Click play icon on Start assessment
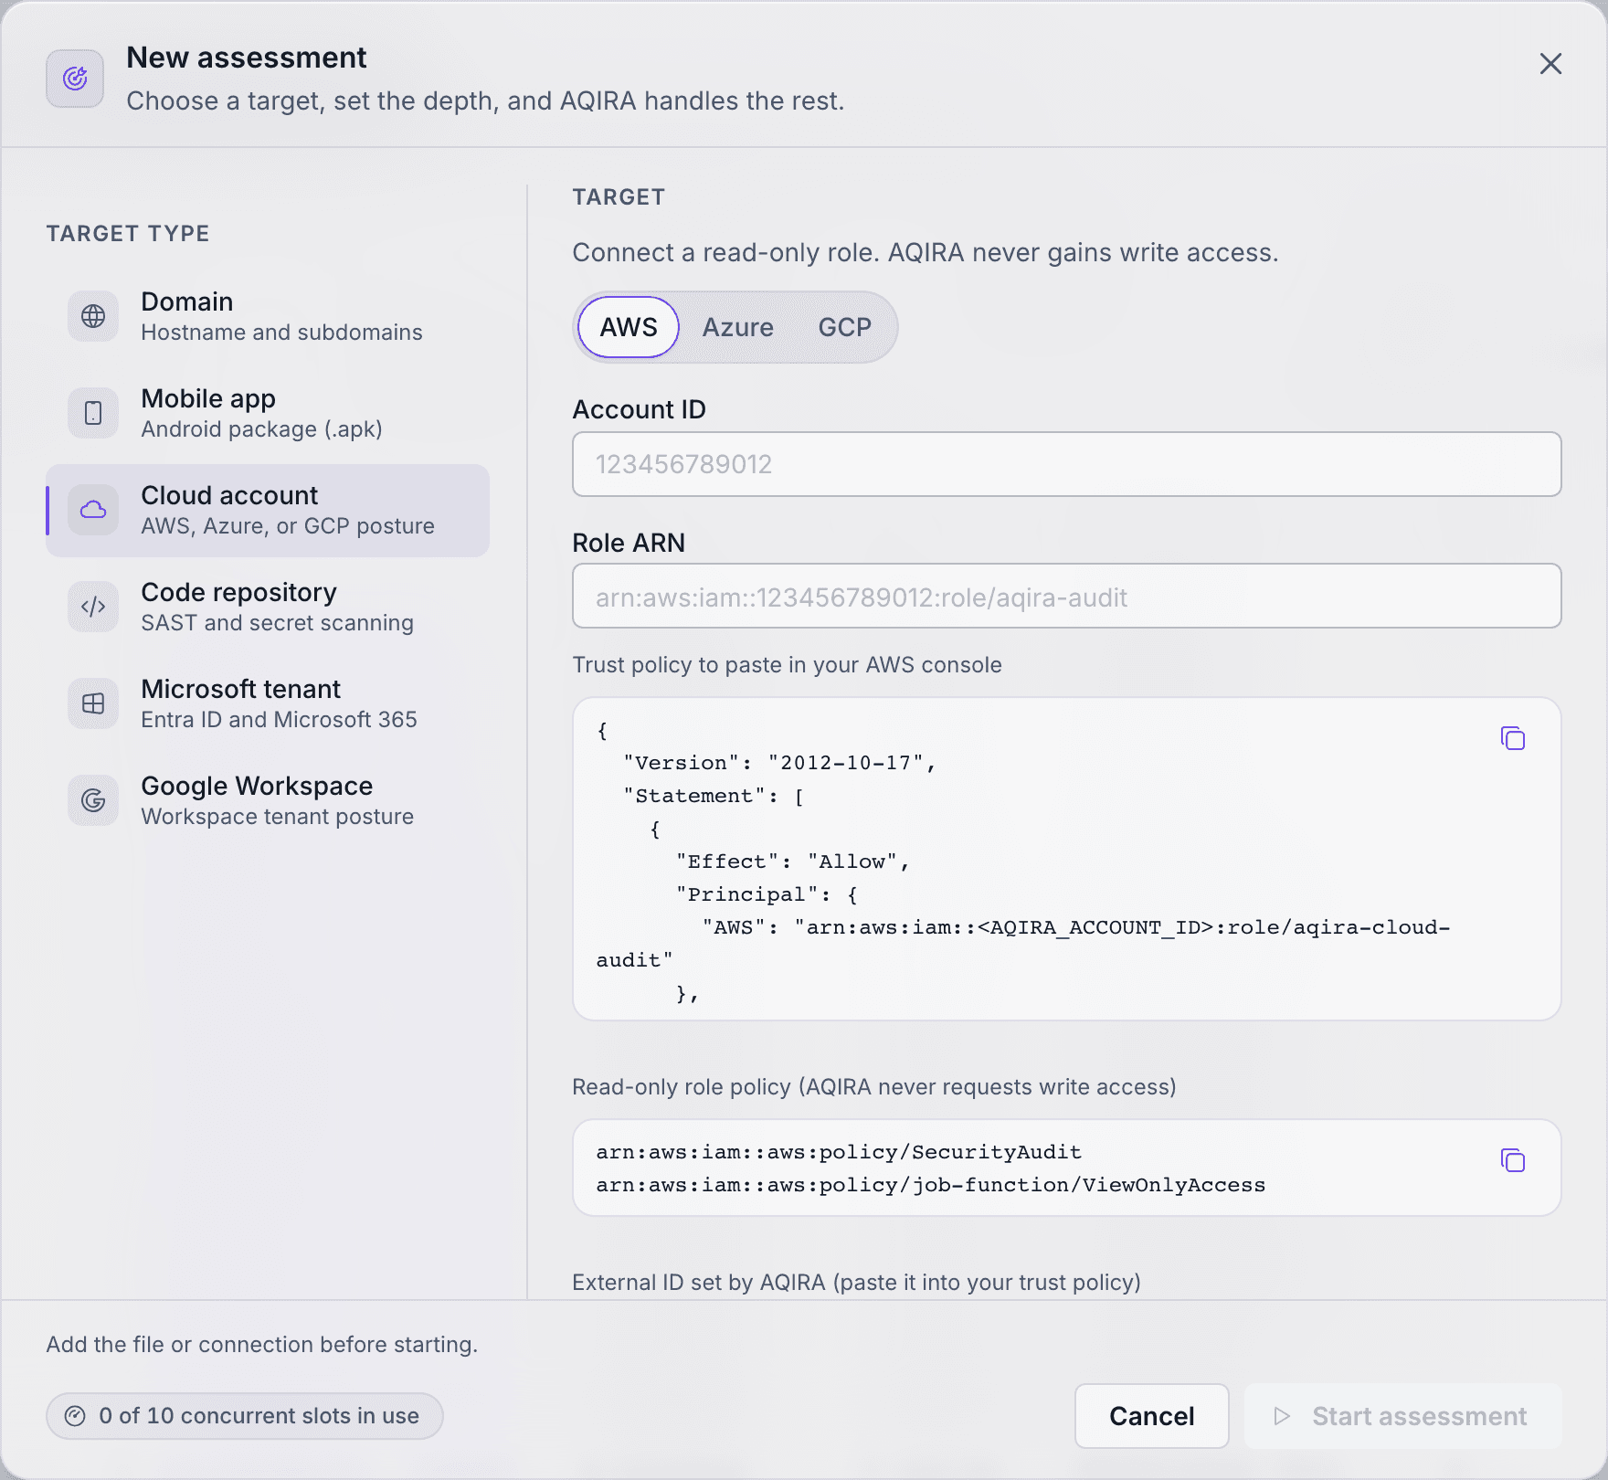1608x1480 pixels. click(x=1283, y=1416)
